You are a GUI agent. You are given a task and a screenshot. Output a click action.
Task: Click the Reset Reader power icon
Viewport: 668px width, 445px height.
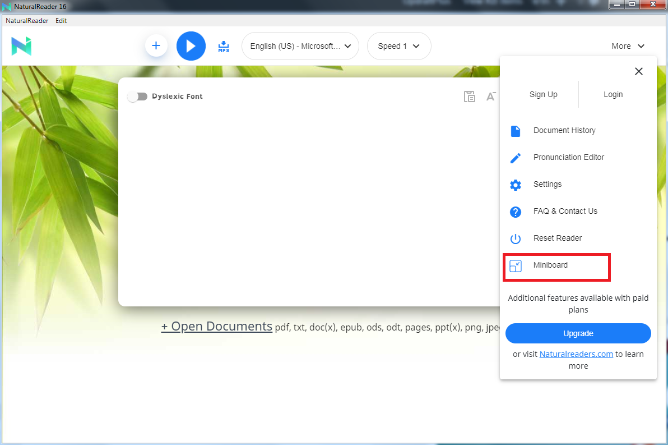516,238
